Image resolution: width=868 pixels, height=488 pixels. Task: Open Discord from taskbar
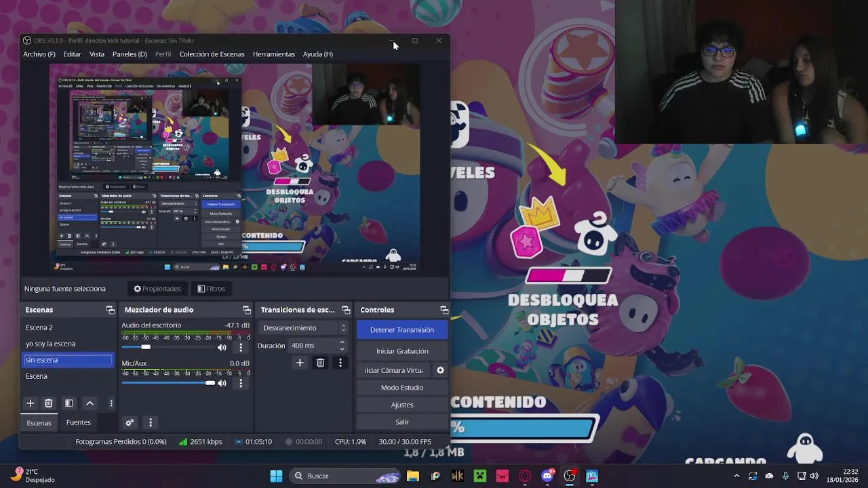click(547, 476)
